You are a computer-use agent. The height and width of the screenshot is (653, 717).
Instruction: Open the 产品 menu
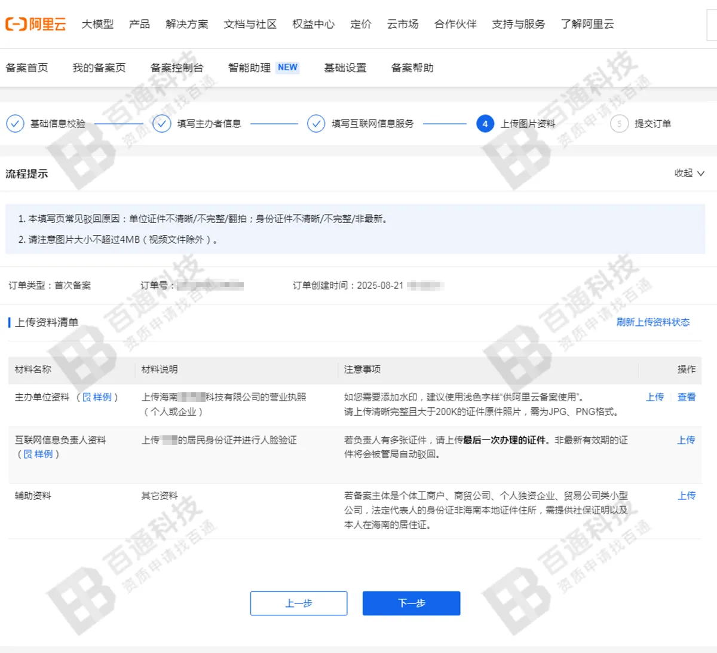point(139,24)
